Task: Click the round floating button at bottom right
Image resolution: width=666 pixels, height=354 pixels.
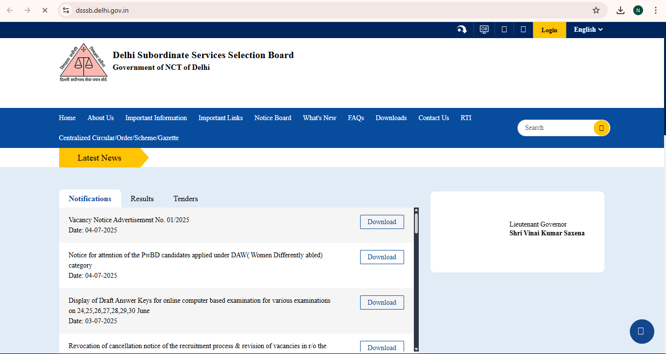Action: pyautogui.click(x=642, y=331)
